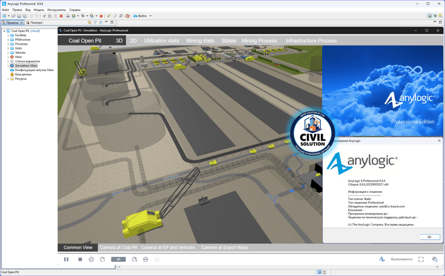Select Simulation: Main in the project tree

[x=26, y=66]
